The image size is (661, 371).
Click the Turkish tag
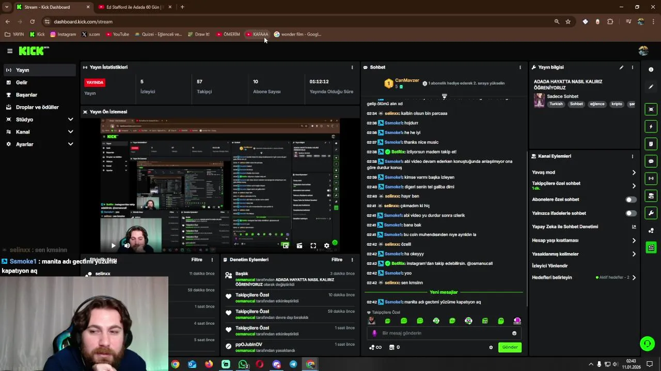tap(556, 104)
